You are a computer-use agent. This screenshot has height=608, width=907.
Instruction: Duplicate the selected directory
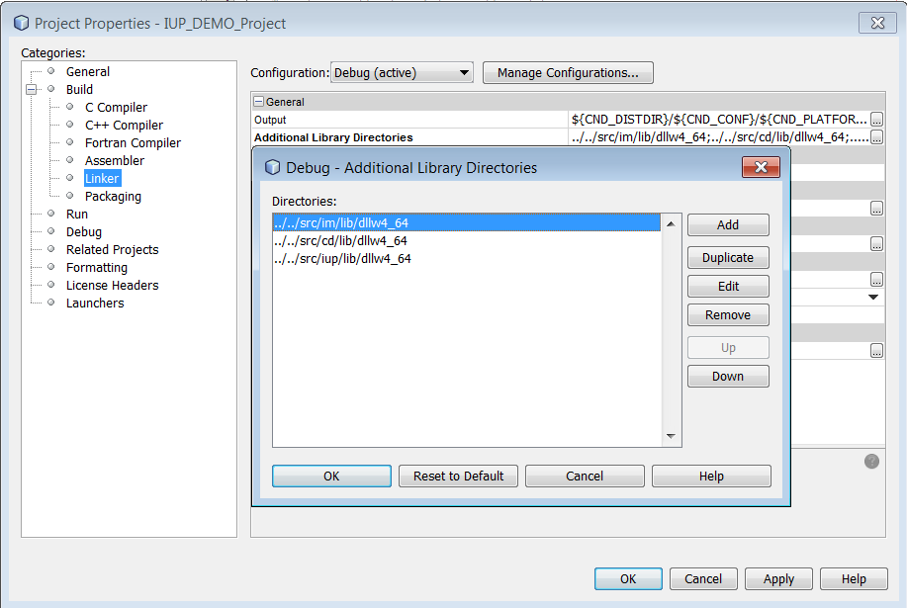pos(728,258)
